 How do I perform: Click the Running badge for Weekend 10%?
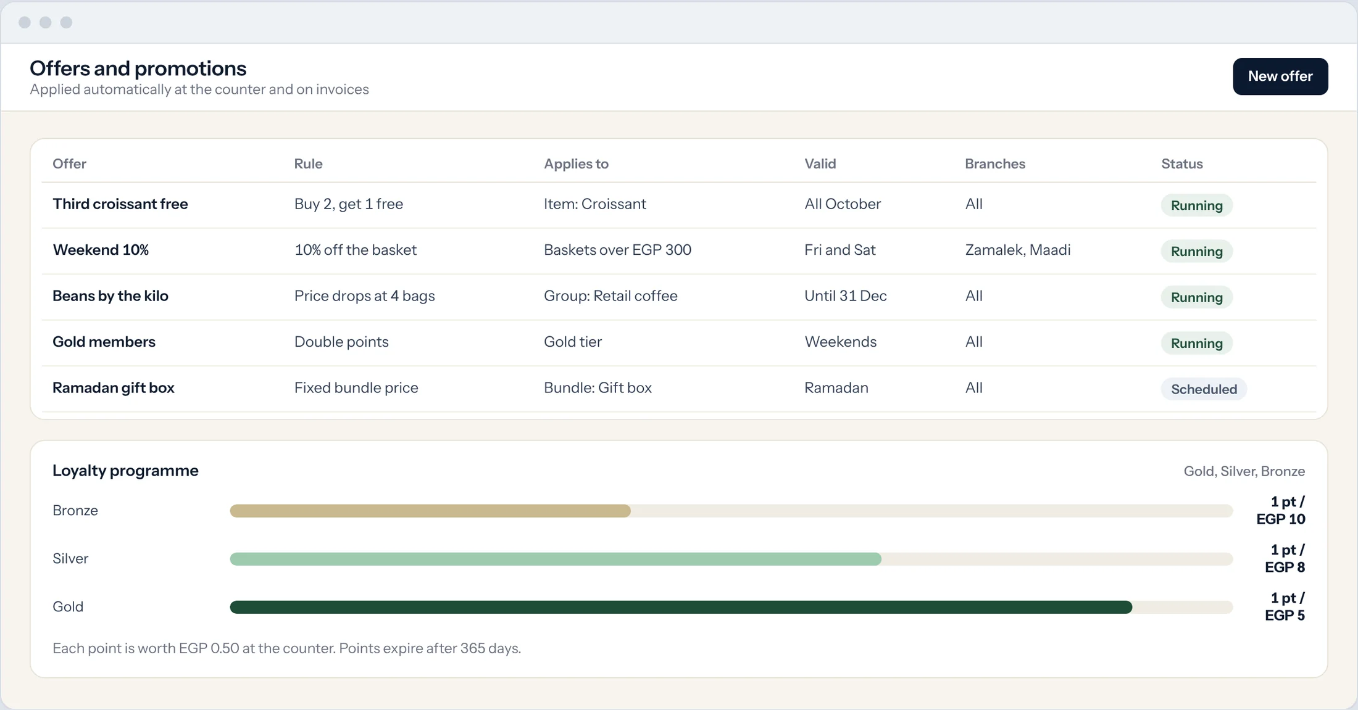point(1196,251)
